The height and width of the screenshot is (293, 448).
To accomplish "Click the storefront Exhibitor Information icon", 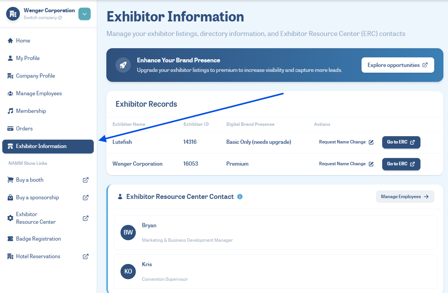I will [10, 146].
